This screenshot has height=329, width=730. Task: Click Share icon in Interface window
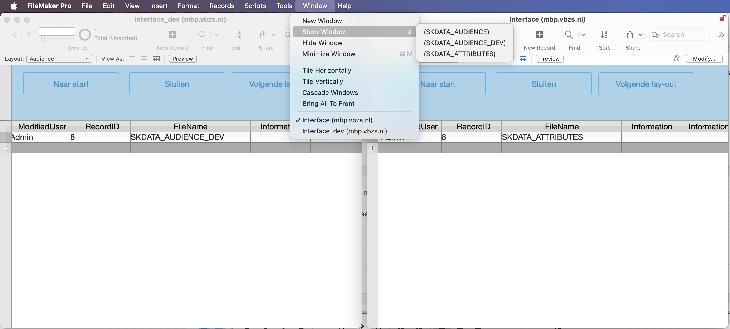tap(630, 35)
